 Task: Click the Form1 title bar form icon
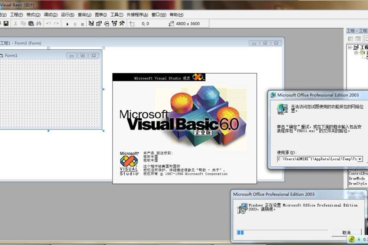tap(1, 56)
